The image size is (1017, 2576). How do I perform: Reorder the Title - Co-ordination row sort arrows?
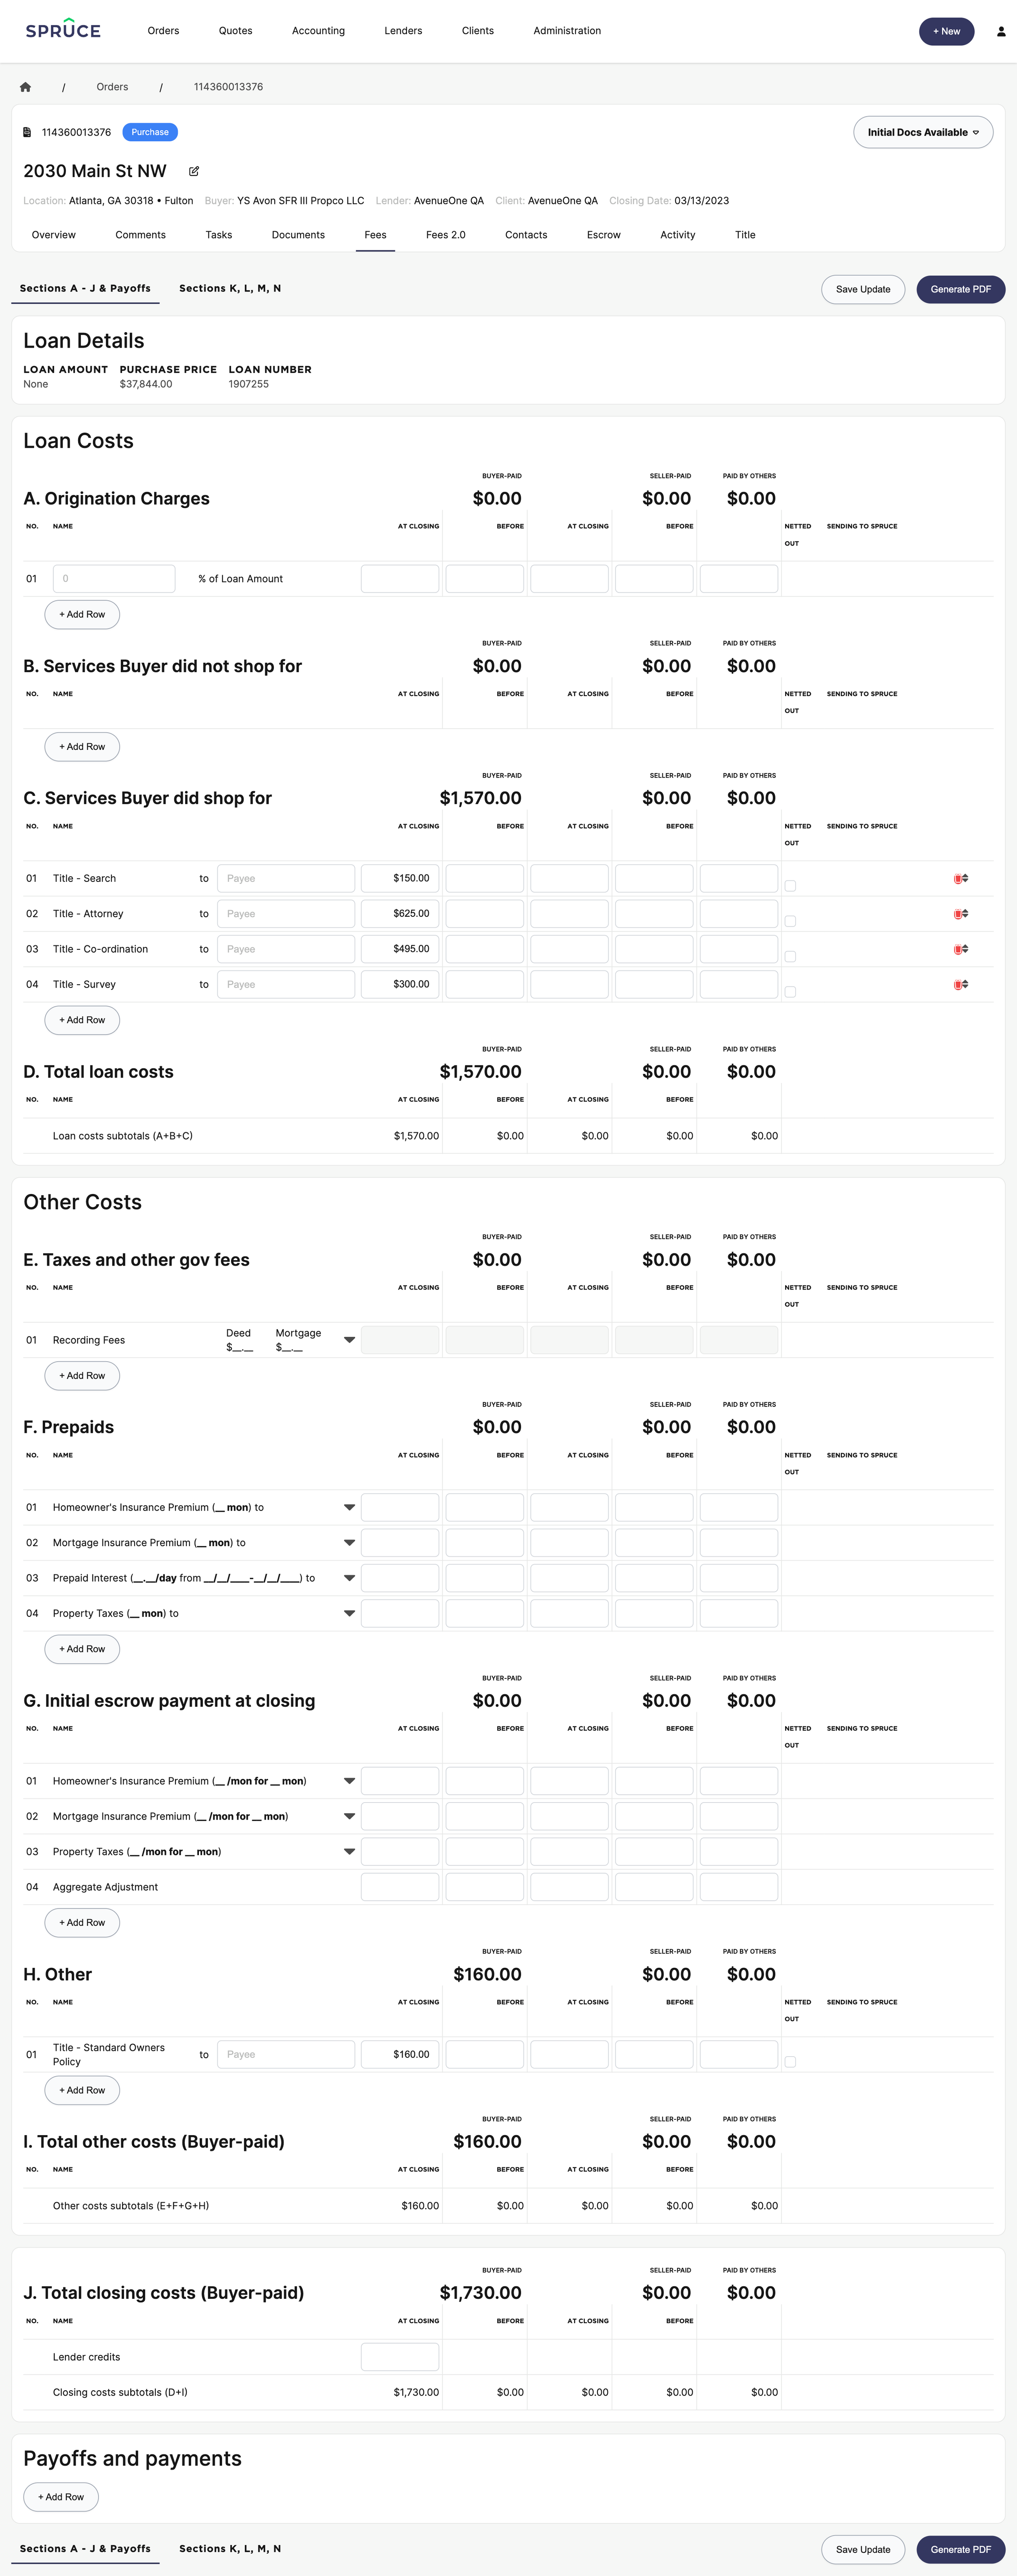965,949
